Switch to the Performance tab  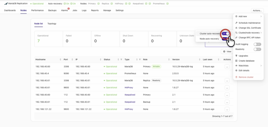pyautogui.click(x=37, y=10)
